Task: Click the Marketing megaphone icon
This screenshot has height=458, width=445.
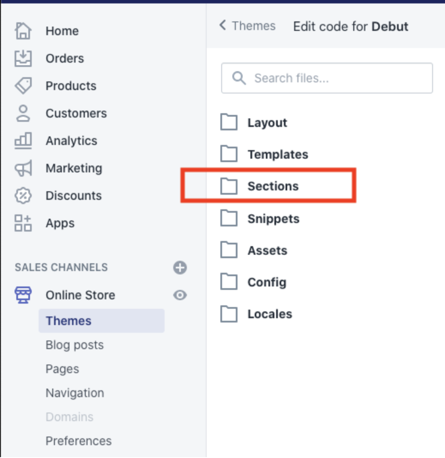Action: click(23, 168)
